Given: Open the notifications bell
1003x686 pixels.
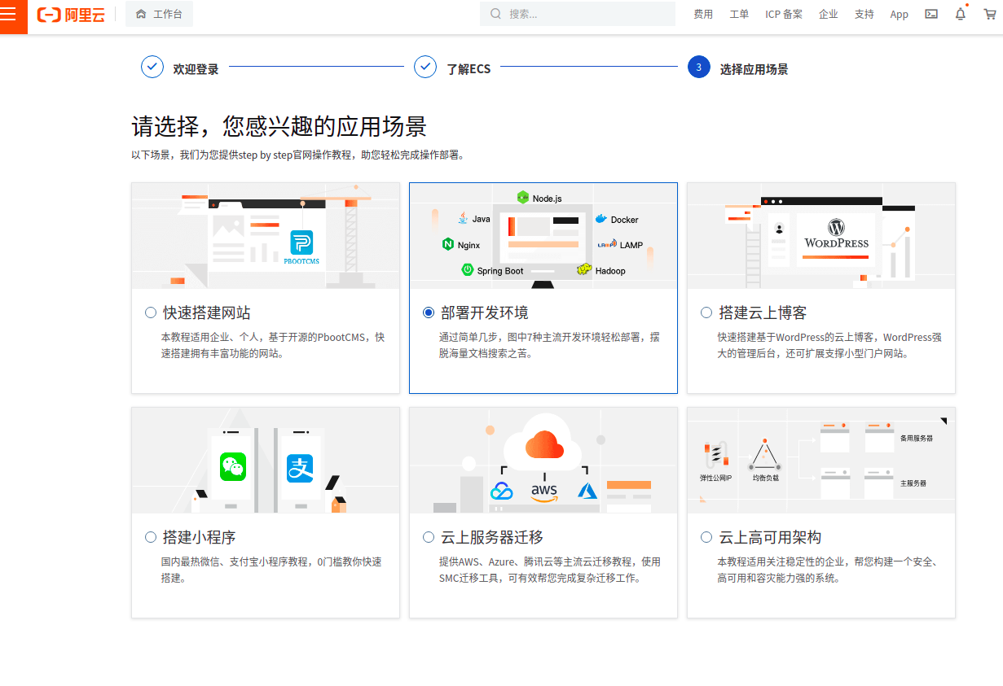Looking at the screenshot, I should point(961,14).
